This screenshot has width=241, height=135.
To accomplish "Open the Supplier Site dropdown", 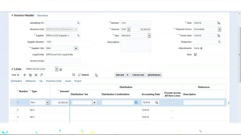I will coord(76,48).
